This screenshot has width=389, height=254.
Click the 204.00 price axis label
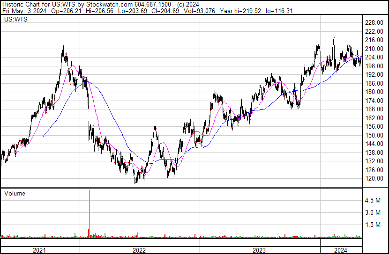[374, 57]
